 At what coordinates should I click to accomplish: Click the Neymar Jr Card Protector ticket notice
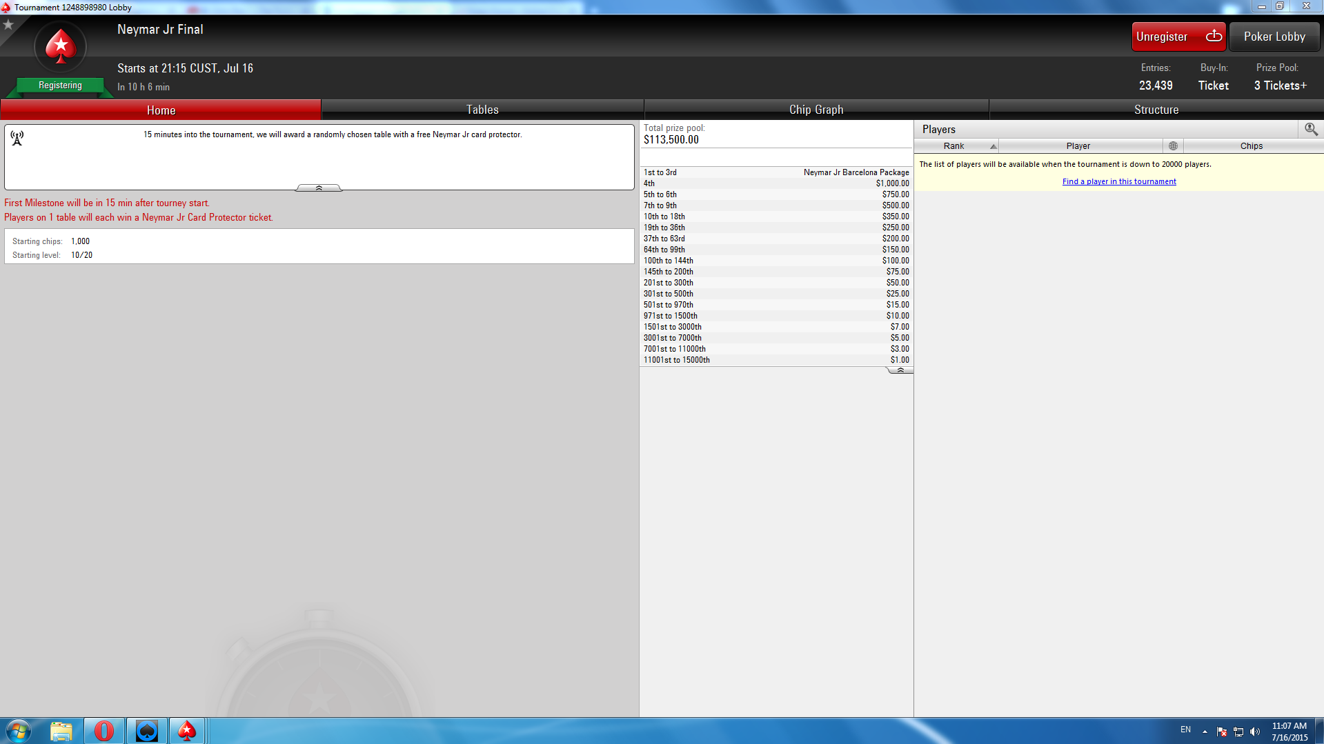click(x=139, y=217)
